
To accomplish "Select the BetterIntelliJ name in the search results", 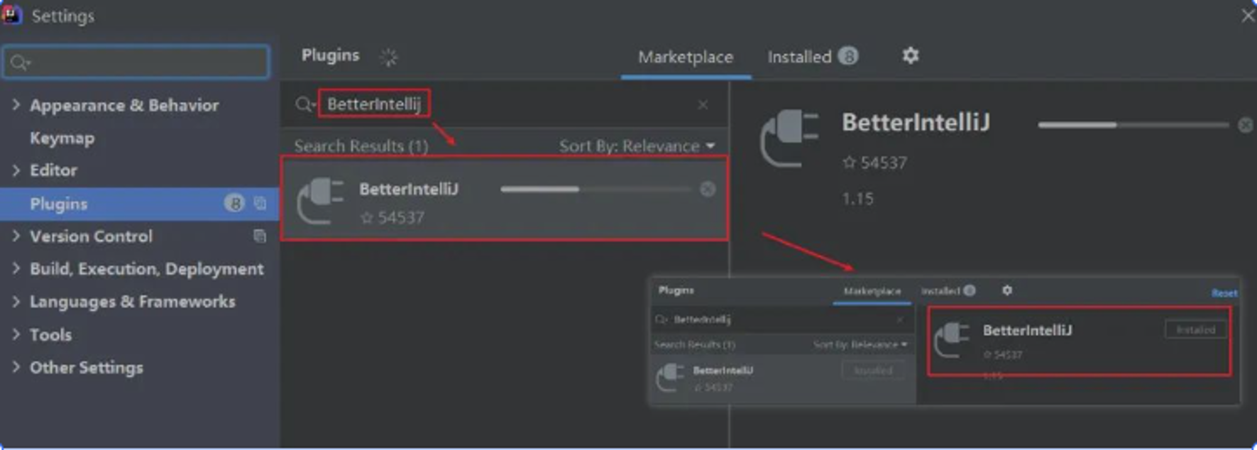I will pos(409,189).
